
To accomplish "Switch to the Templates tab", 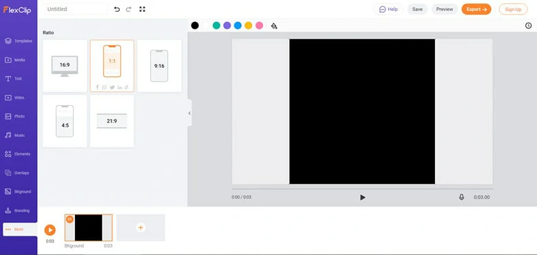I will (x=19, y=41).
